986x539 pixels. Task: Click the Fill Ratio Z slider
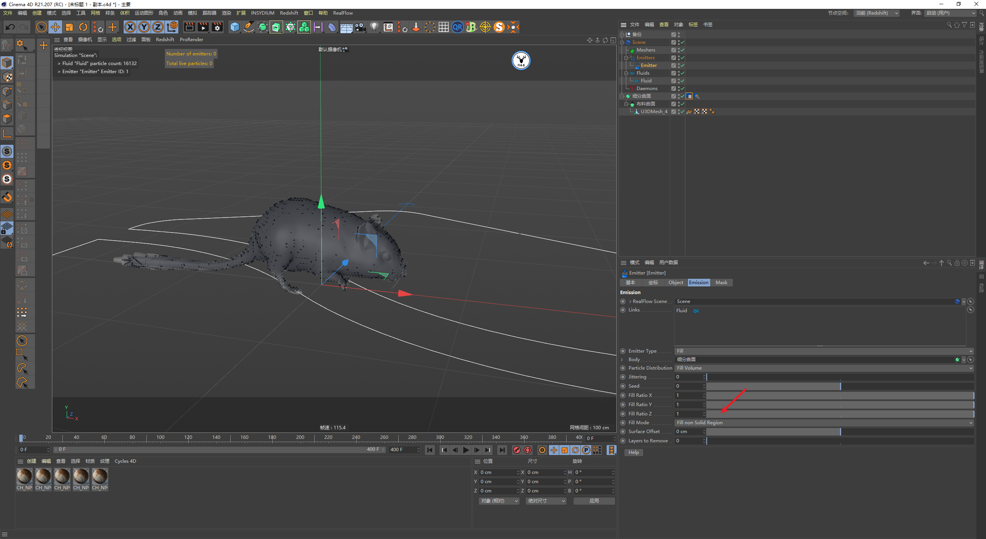coord(840,414)
